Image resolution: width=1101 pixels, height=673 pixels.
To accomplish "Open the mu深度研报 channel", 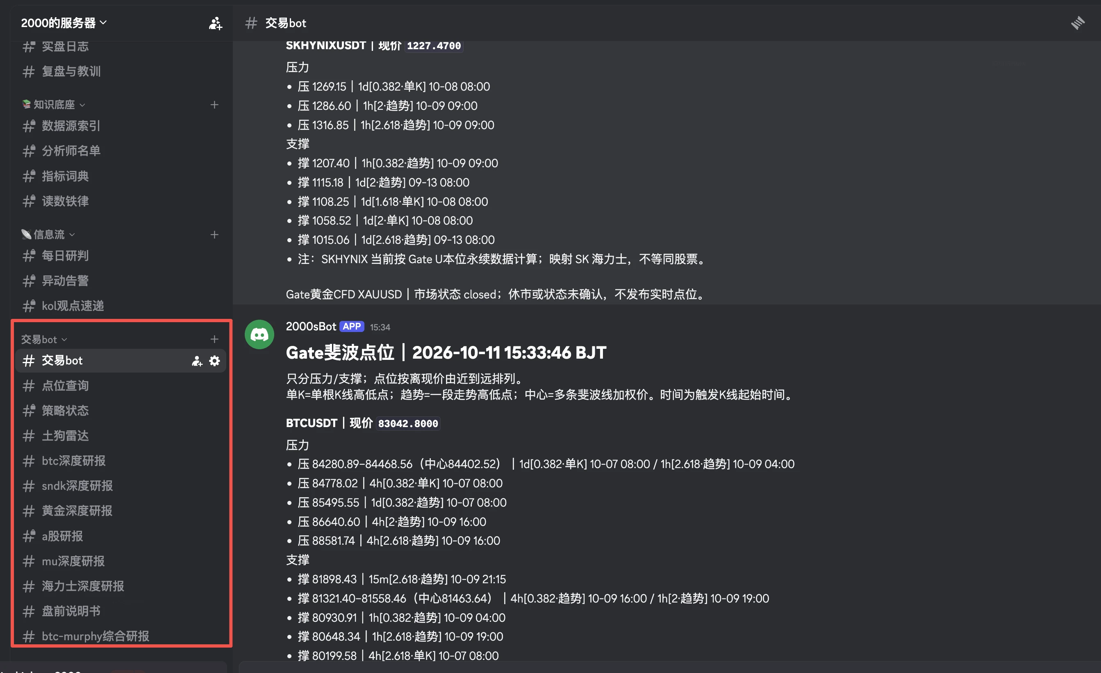I will [x=121, y=562].
